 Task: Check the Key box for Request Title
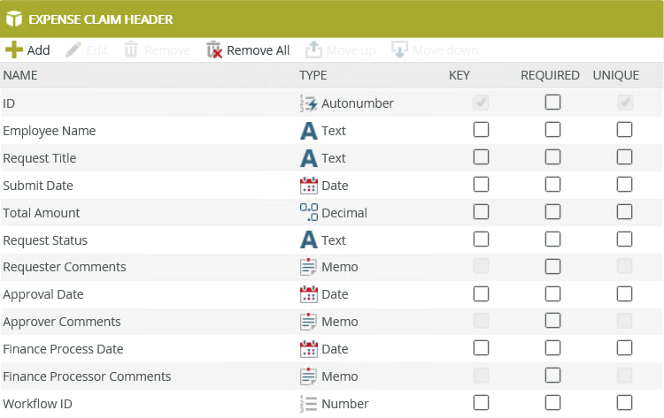(481, 158)
